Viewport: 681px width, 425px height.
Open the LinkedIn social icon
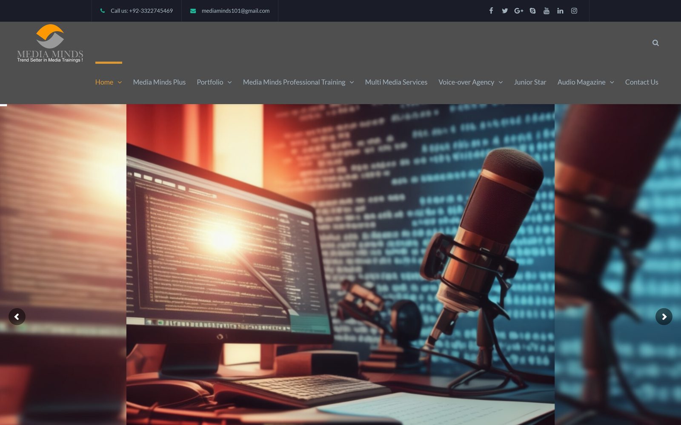pos(560,11)
